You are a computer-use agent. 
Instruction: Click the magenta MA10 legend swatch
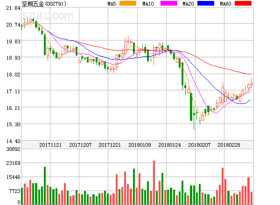tap(169, 3)
